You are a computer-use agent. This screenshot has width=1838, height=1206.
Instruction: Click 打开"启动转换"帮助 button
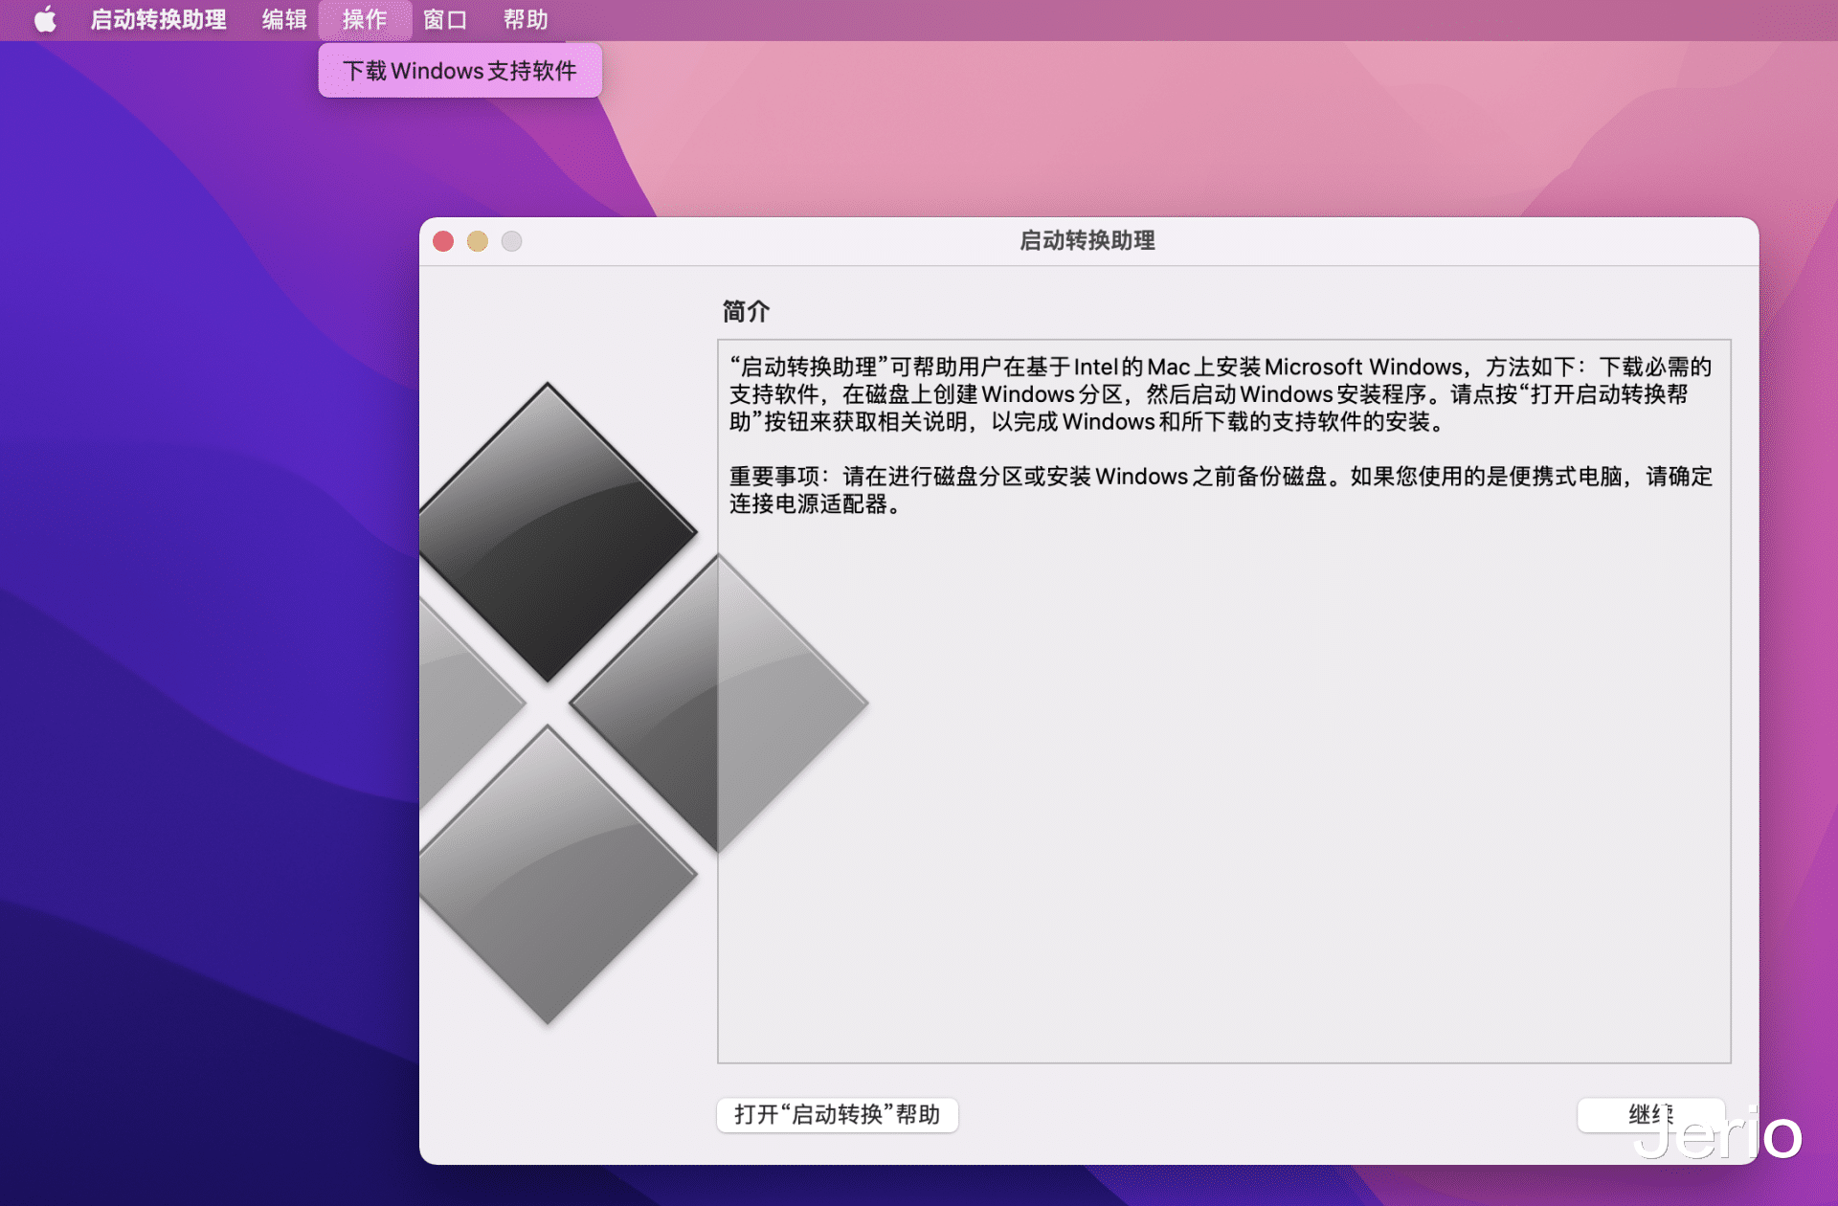[x=837, y=1113]
